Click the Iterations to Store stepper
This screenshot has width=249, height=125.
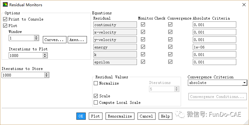click(47, 75)
